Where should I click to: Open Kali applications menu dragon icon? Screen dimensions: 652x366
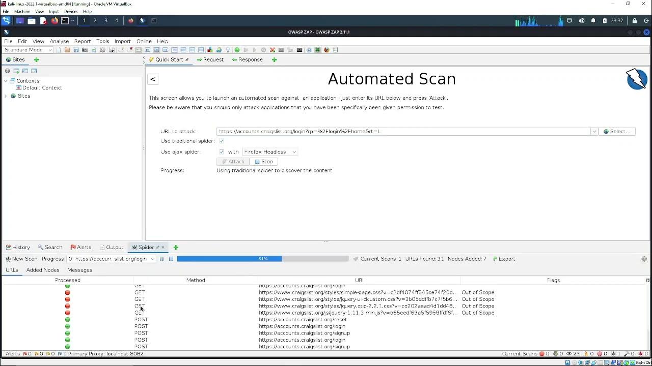(x=6, y=21)
